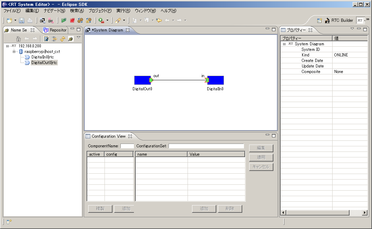The height and width of the screenshot is (229, 372).
Task: Select DigitalOut0|rtc in the tree
Action: tap(44, 63)
